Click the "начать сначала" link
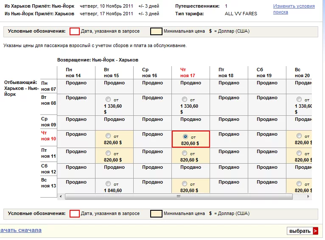The width and height of the screenshot is (325, 240). pyautogui.click(x=21, y=230)
